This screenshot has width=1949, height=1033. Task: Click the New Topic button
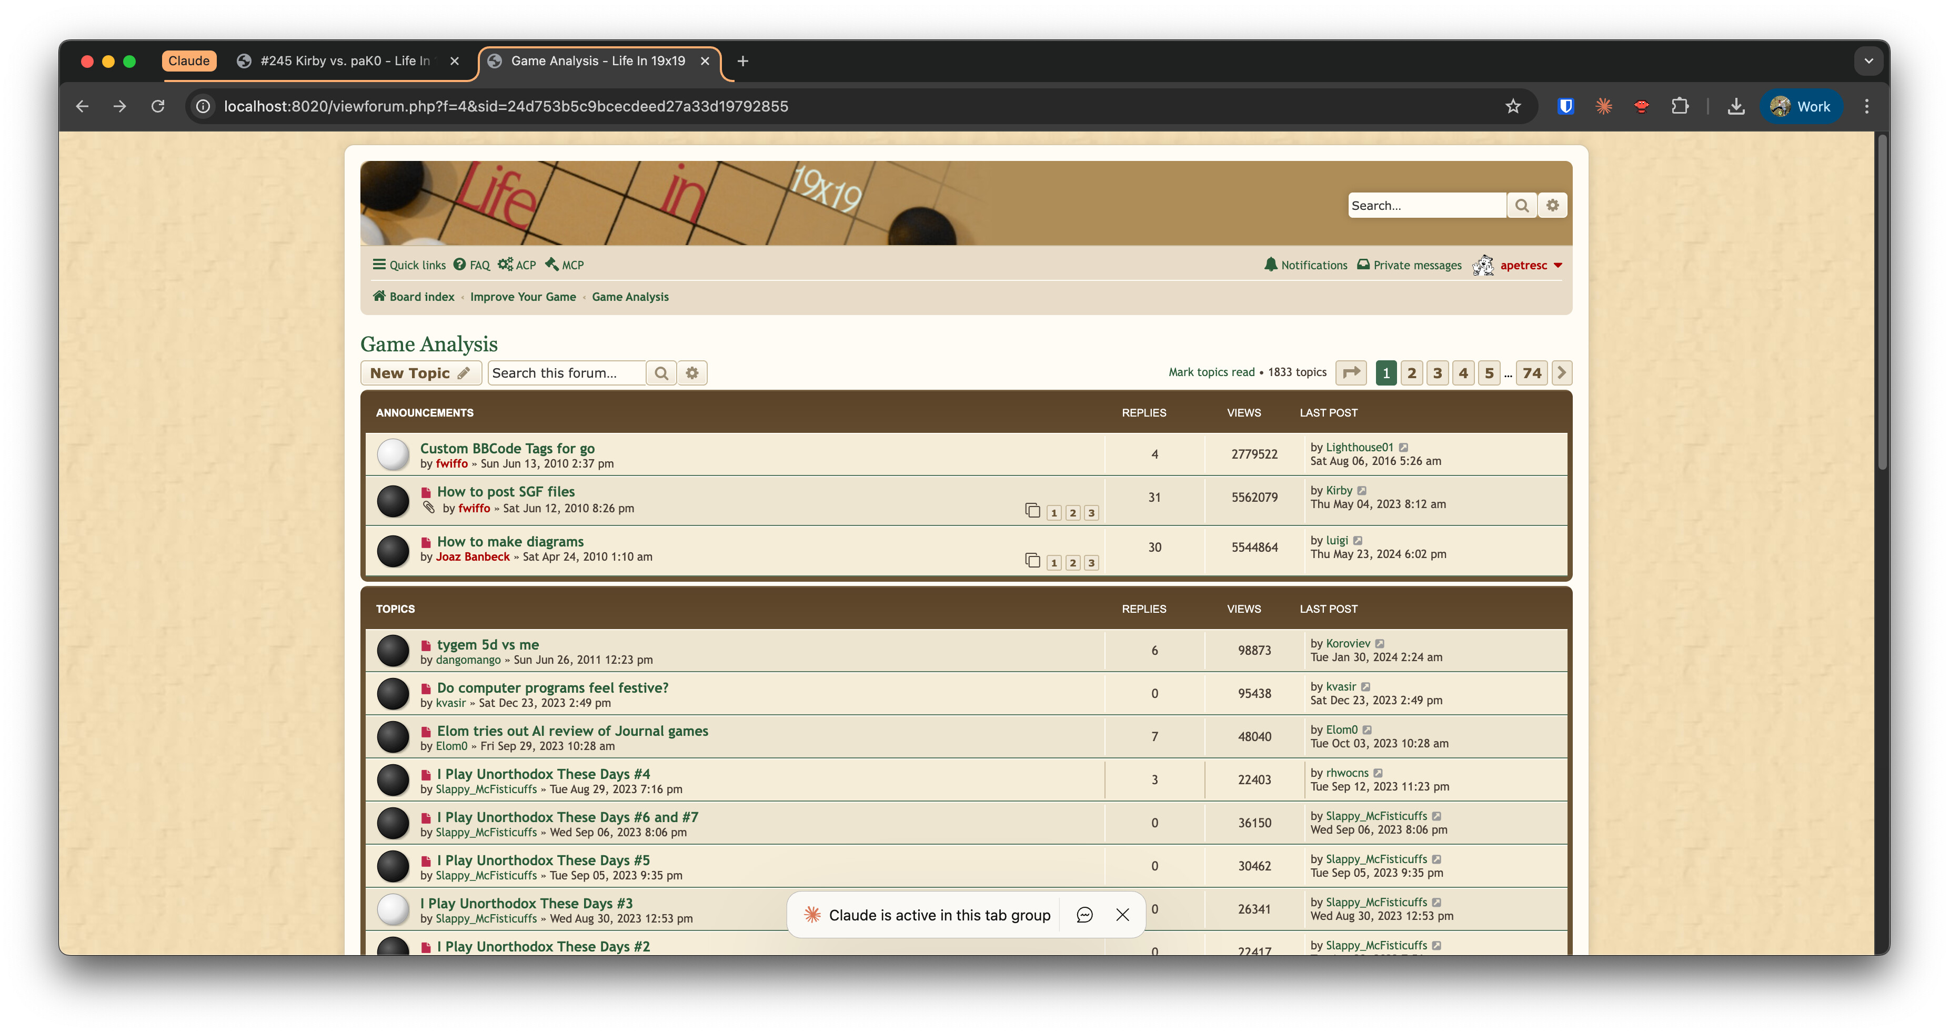coord(420,373)
